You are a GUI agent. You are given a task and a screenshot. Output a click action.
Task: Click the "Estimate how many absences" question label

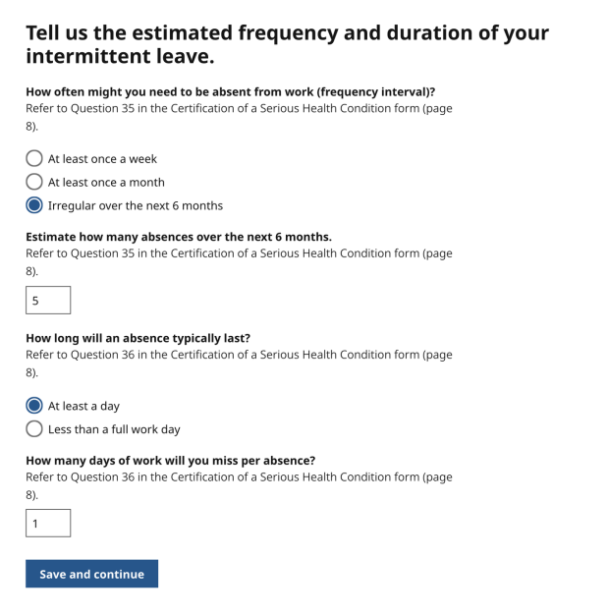[x=179, y=237]
